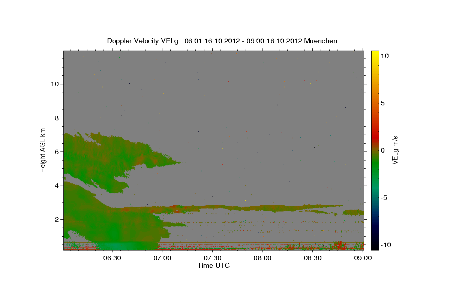Click the 06:30 time tick label

[112, 258]
